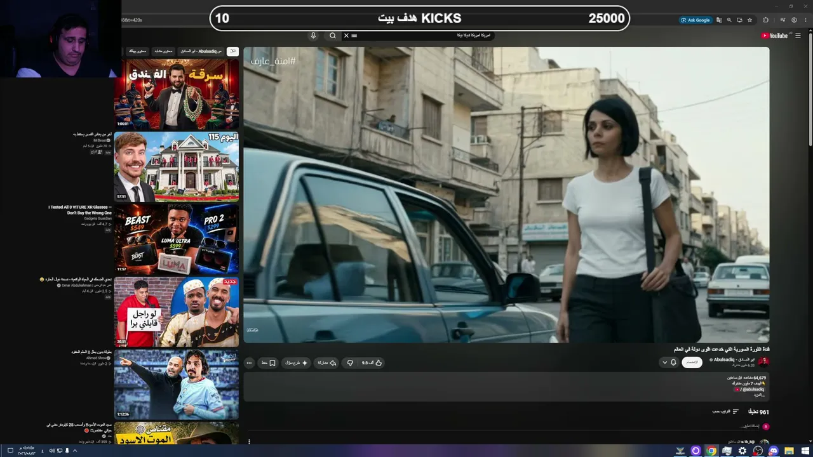The width and height of the screenshot is (813, 457).
Task: Open the black death sniper video thumbnail
Action: [x=177, y=433]
